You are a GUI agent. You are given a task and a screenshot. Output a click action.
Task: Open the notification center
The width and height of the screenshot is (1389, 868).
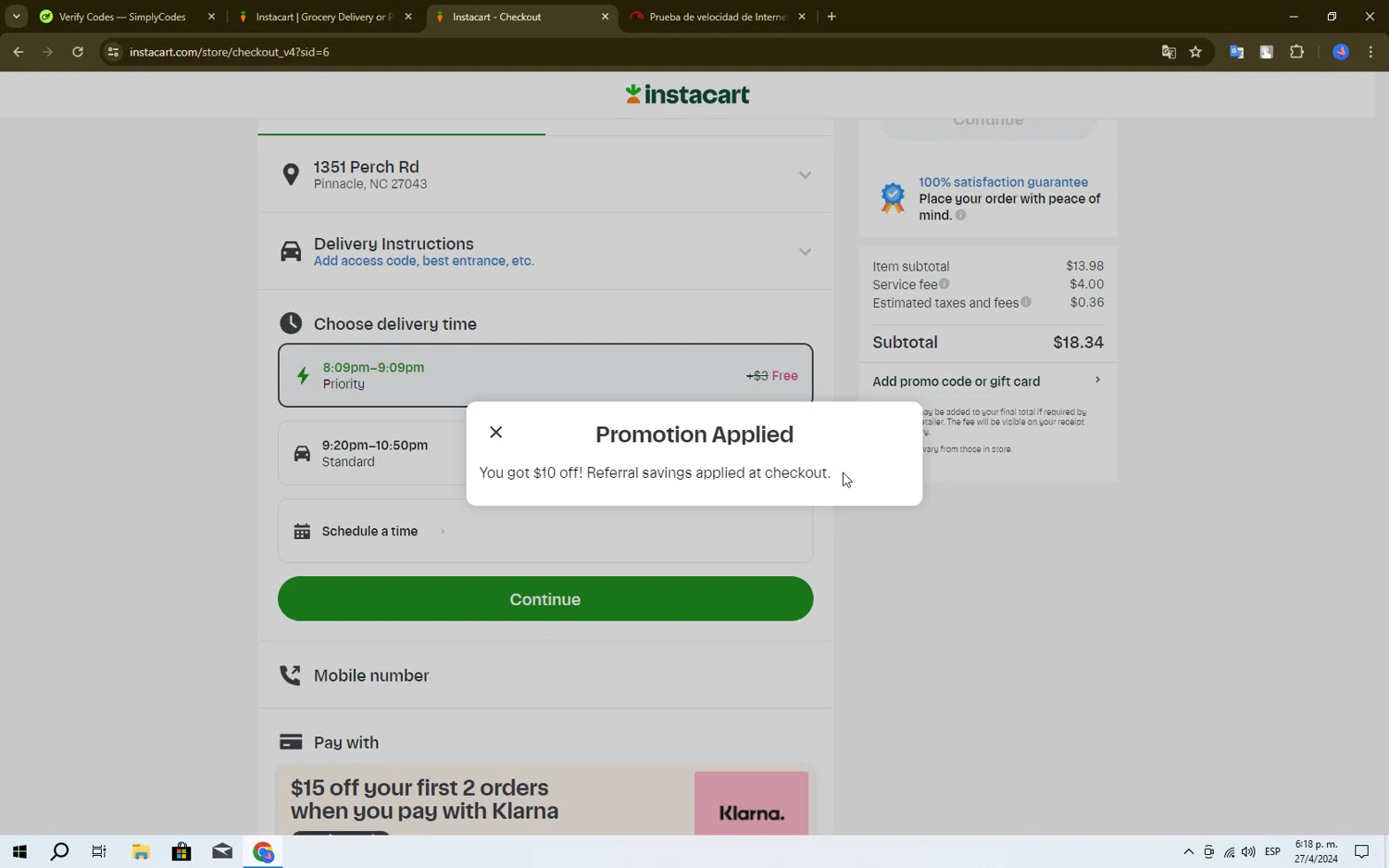point(1362,852)
